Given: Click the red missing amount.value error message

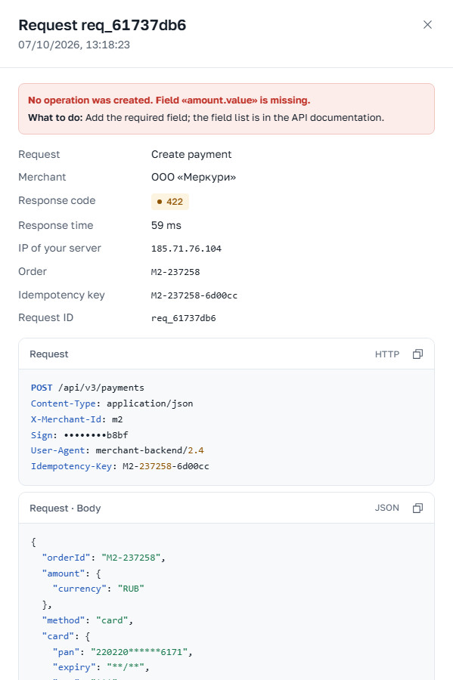Looking at the screenshot, I should 169,100.
